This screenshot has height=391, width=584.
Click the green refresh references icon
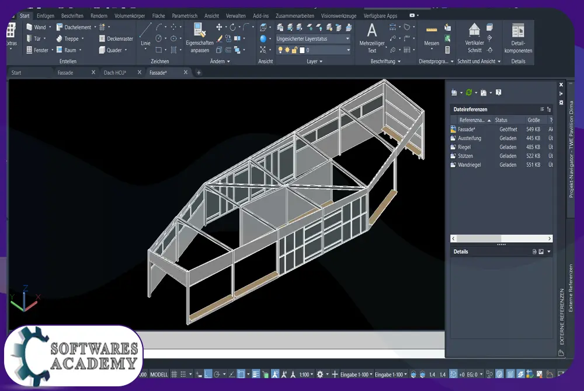pos(469,92)
